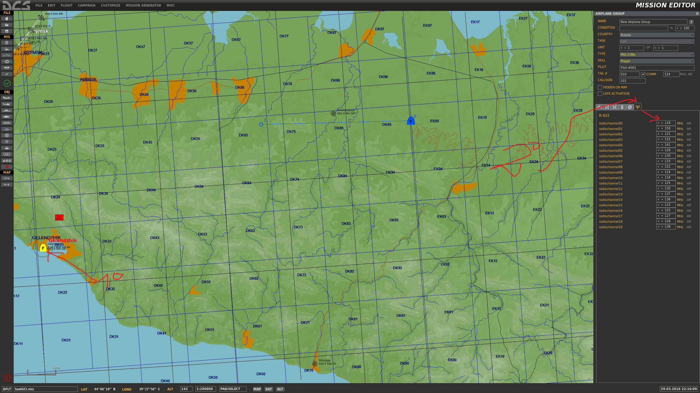Click the group NAME input field
700x393 pixels.
(x=653, y=22)
